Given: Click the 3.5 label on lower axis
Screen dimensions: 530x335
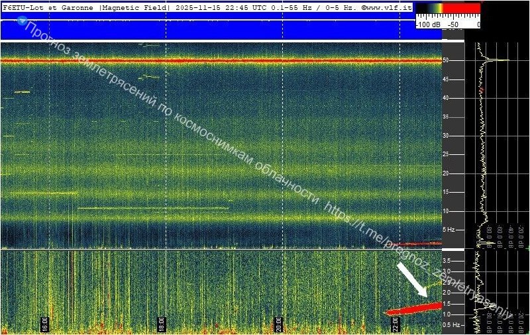Looking at the screenshot, I should [447, 261].
